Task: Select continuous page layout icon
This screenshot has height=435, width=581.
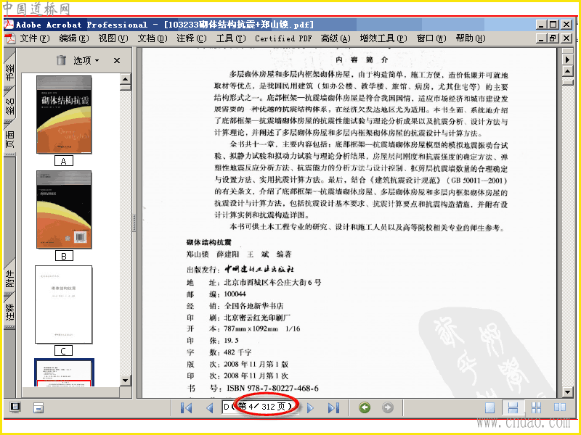Action: pos(513,407)
